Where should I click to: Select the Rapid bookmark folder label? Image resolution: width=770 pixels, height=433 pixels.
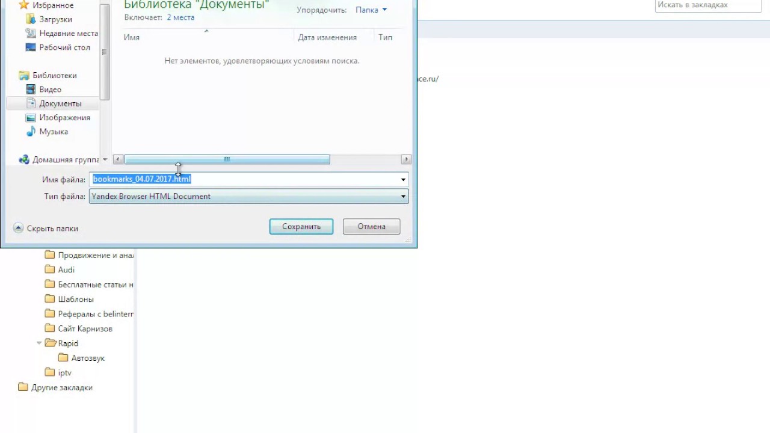click(x=68, y=343)
